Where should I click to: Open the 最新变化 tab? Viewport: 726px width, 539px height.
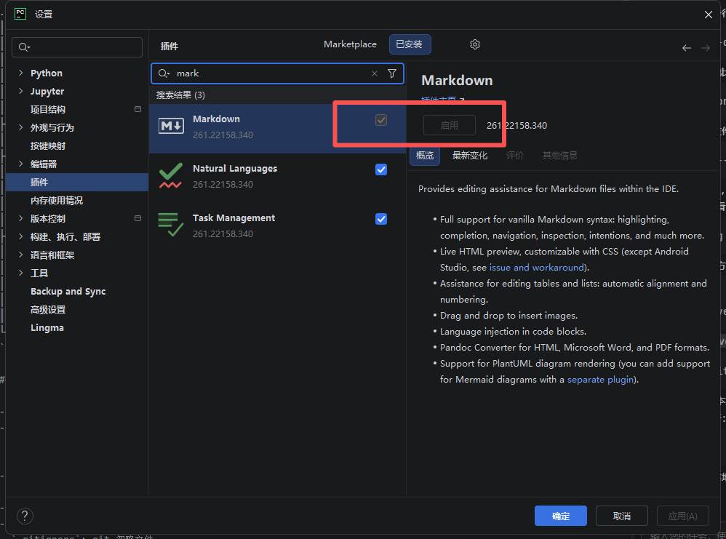point(469,156)
